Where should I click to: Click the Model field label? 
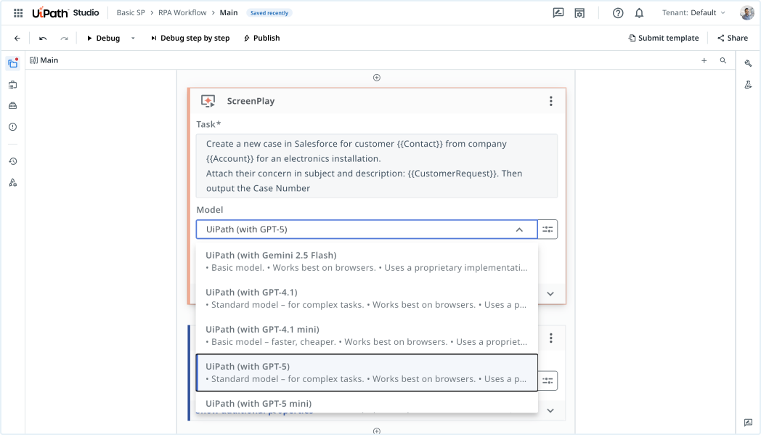[x=210, y=210]
